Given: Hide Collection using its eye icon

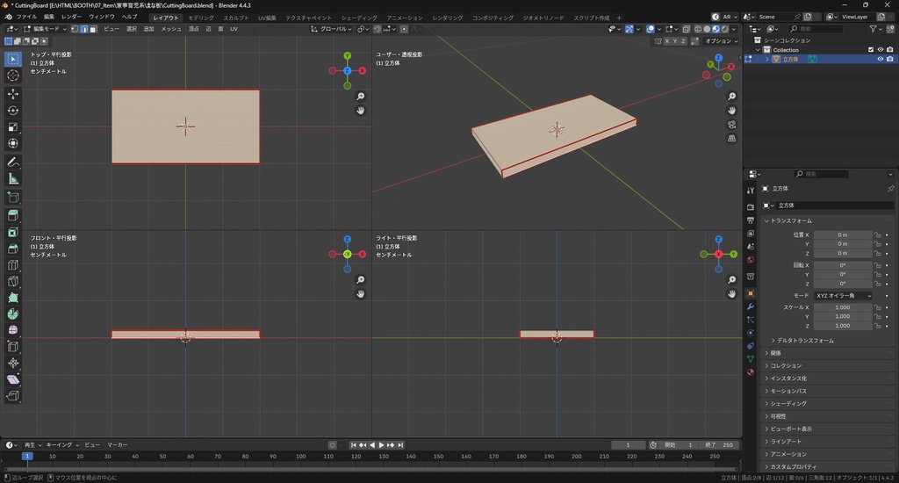Looking at the screenshot, I should click(x=881, y=50).
